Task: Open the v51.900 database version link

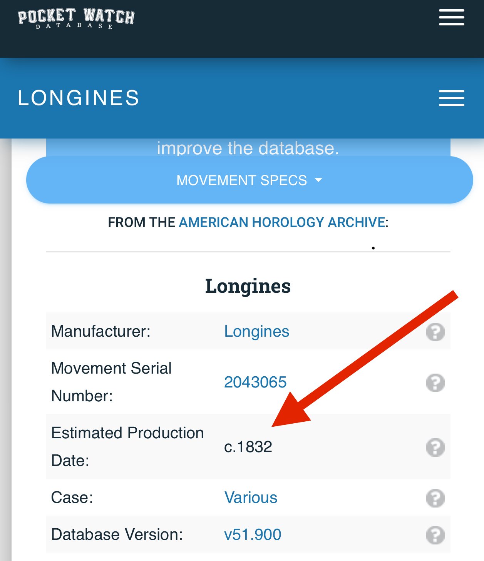Action: pos(253,534)
